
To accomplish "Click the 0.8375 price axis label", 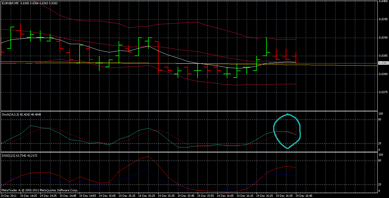I will (383, 92).
